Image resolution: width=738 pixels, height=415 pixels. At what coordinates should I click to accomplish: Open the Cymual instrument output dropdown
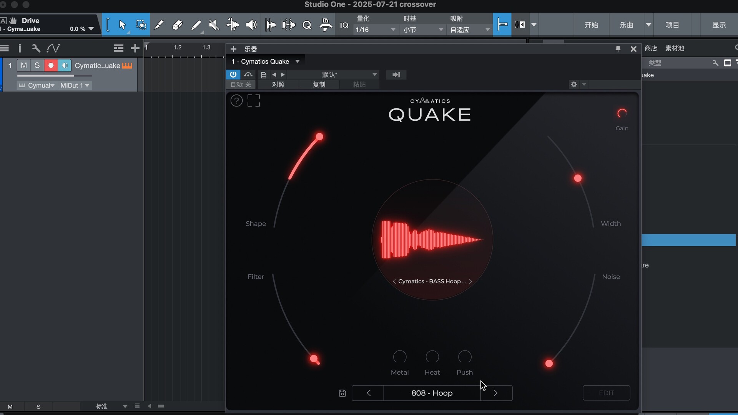coord(37,85)
